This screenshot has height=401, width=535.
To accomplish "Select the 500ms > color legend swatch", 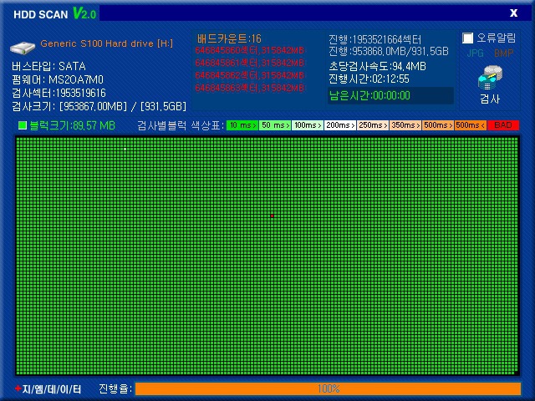I will tap(438, 125).
